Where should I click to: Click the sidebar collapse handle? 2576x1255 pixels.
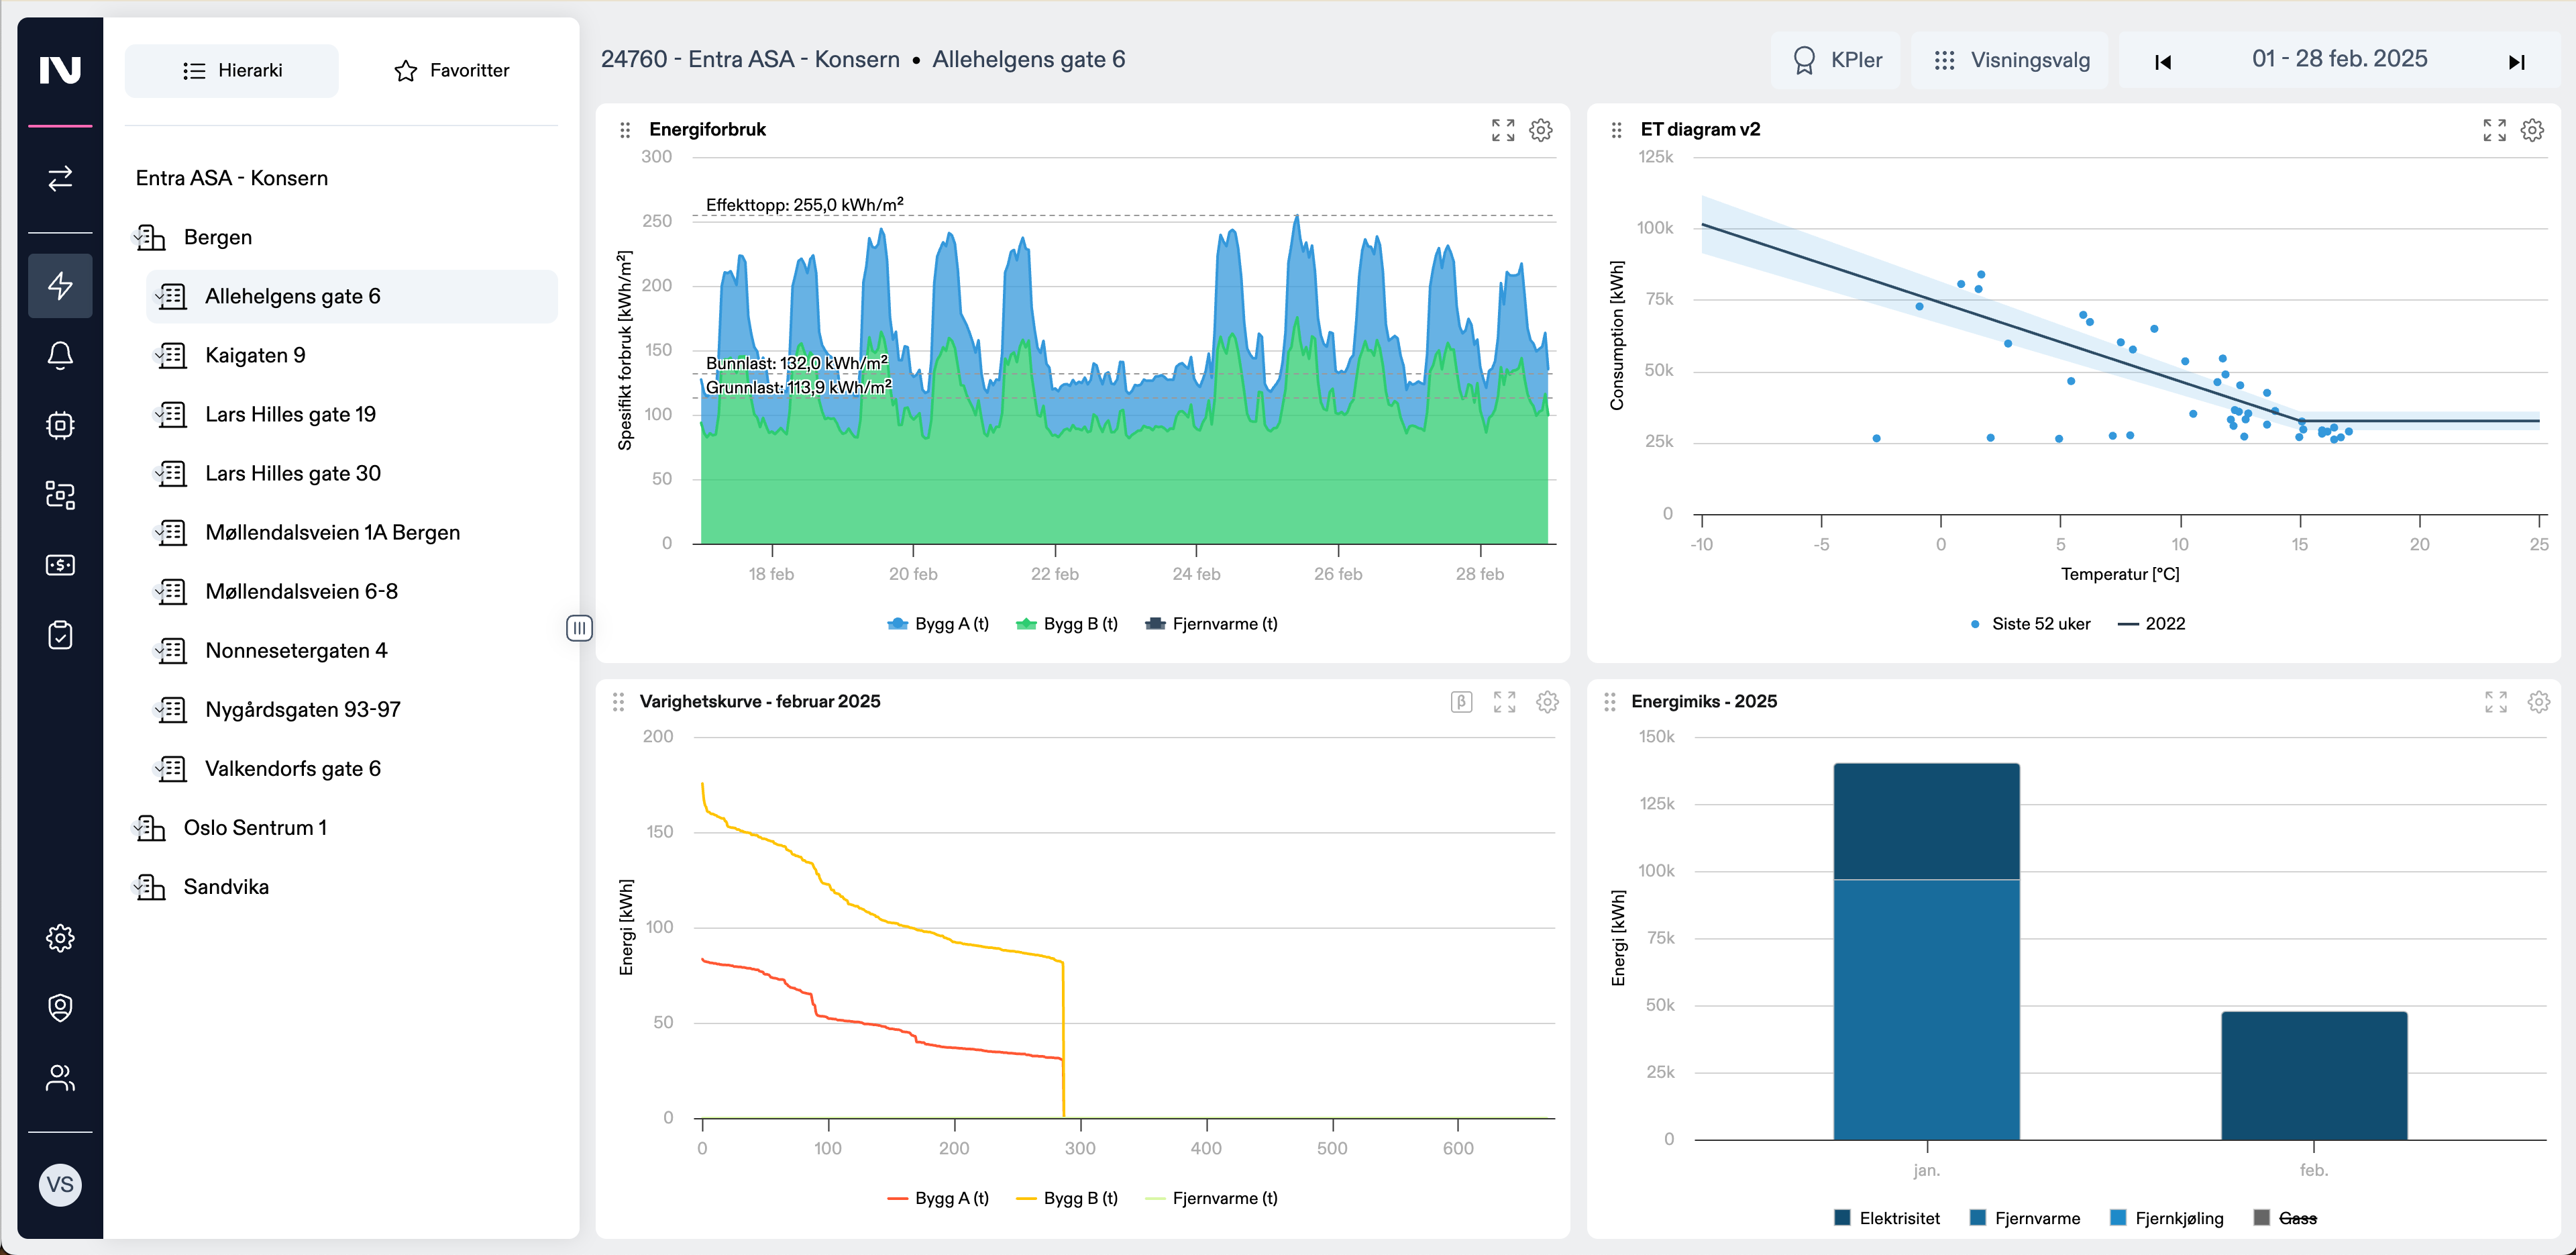pyautogui.click(x=579, y=627)
